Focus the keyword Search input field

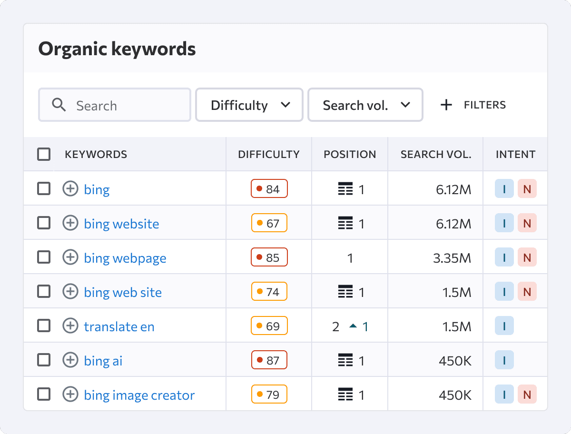pyautogui.click(x=115, y=105)
